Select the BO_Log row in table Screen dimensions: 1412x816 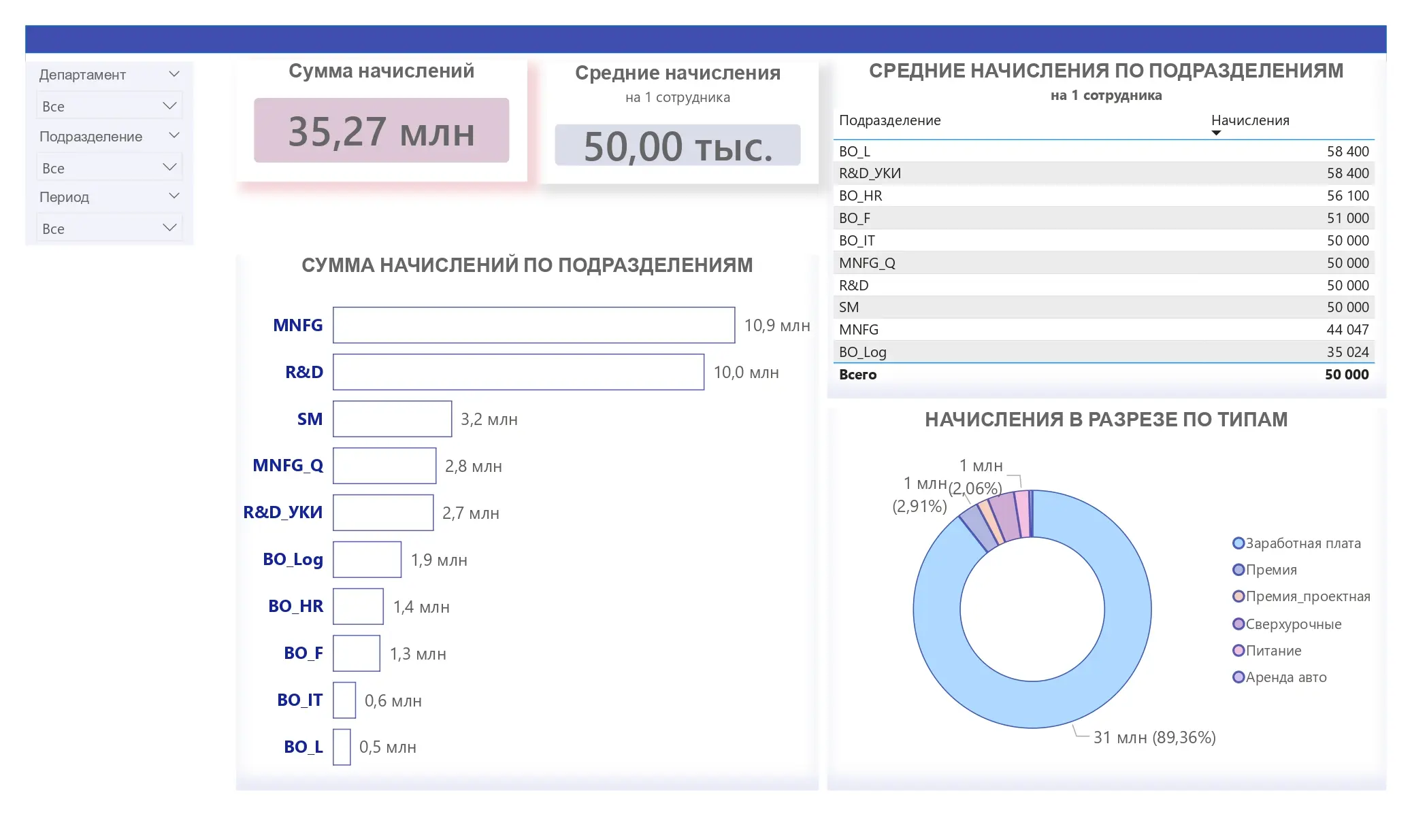(x=1104, y=352)
